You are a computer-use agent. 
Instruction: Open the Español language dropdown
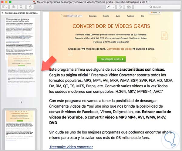(155, 12)
